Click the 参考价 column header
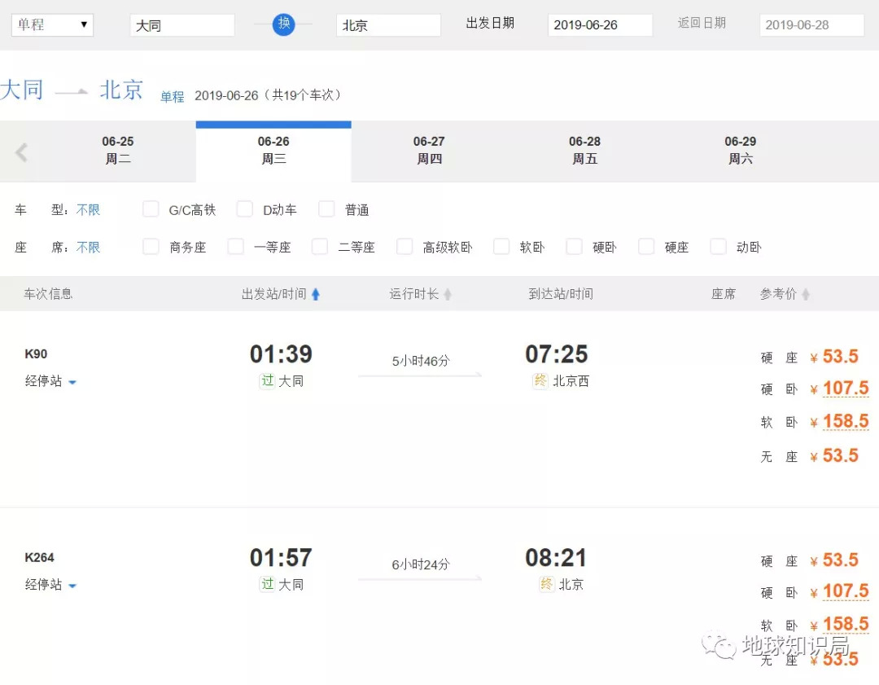Viewport: 879px width, 685px height. (x=778, y=294)
